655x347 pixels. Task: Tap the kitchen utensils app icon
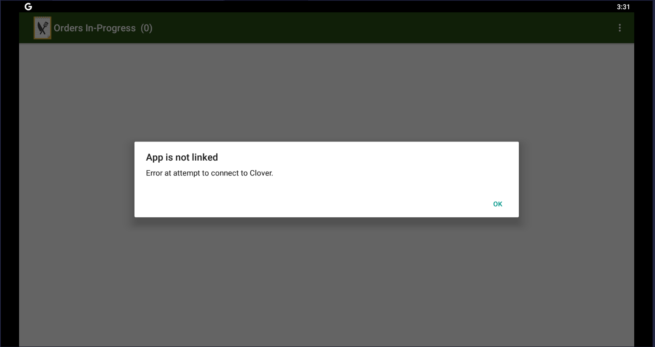click(42, 28)
